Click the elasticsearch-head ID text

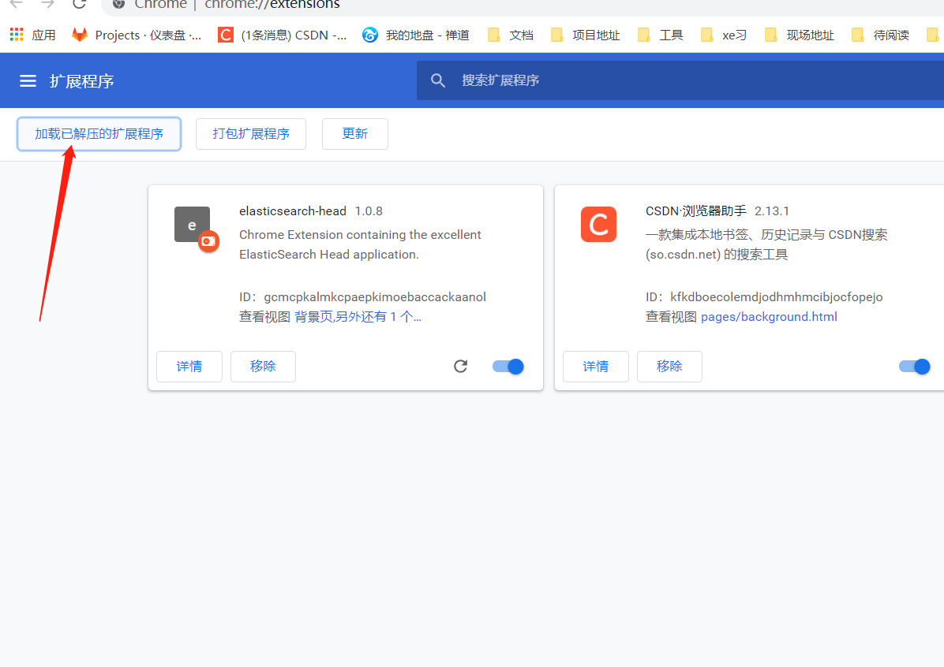click(x=362, y=297)
